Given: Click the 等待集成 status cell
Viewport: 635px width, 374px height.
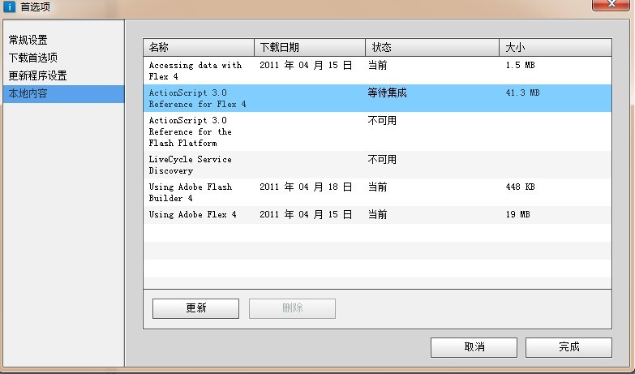Looking at the screenshot, I should pos(387,92).
